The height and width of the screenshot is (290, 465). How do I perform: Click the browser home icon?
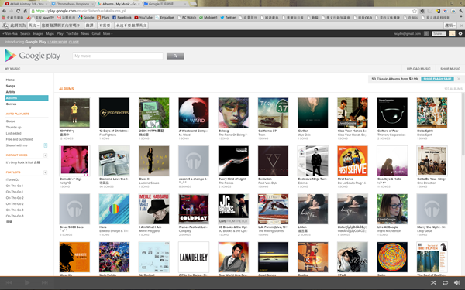click(26, 11)
